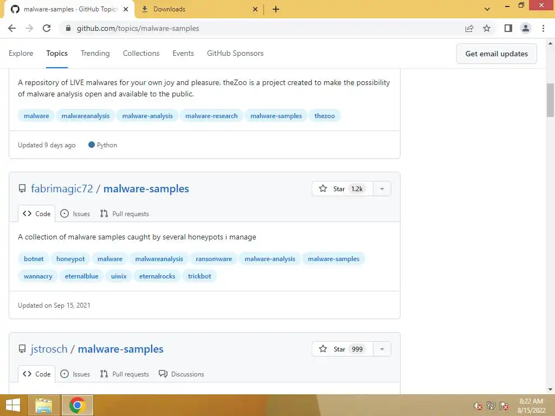Click the malware-research topic tag
Viewport: 555px width, 416px height.
pos(212,116)
